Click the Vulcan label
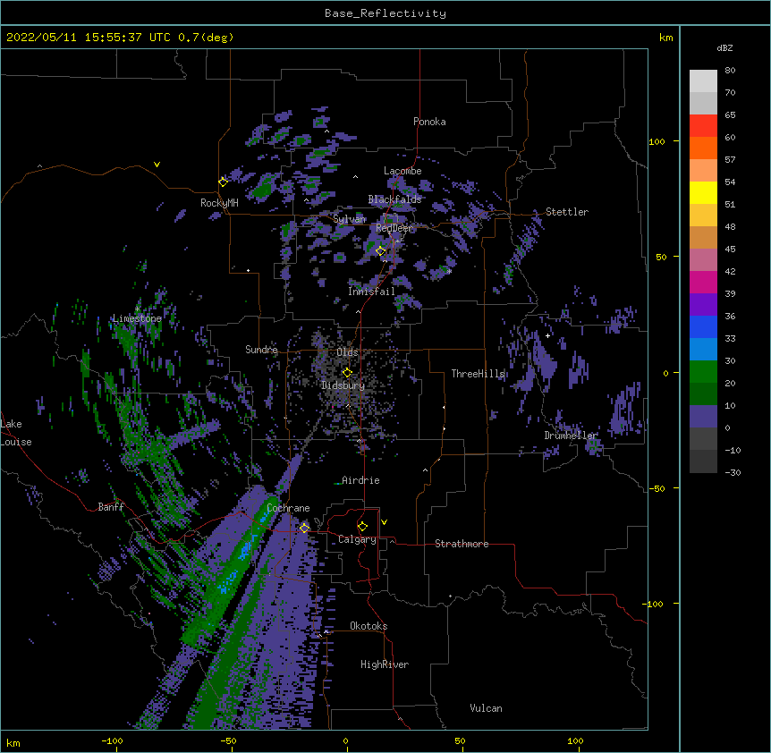771x753 pixels. point(486,708)
